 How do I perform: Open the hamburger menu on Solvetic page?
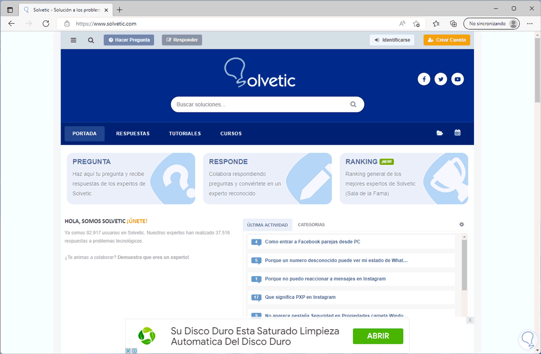(x=74, y=40)
